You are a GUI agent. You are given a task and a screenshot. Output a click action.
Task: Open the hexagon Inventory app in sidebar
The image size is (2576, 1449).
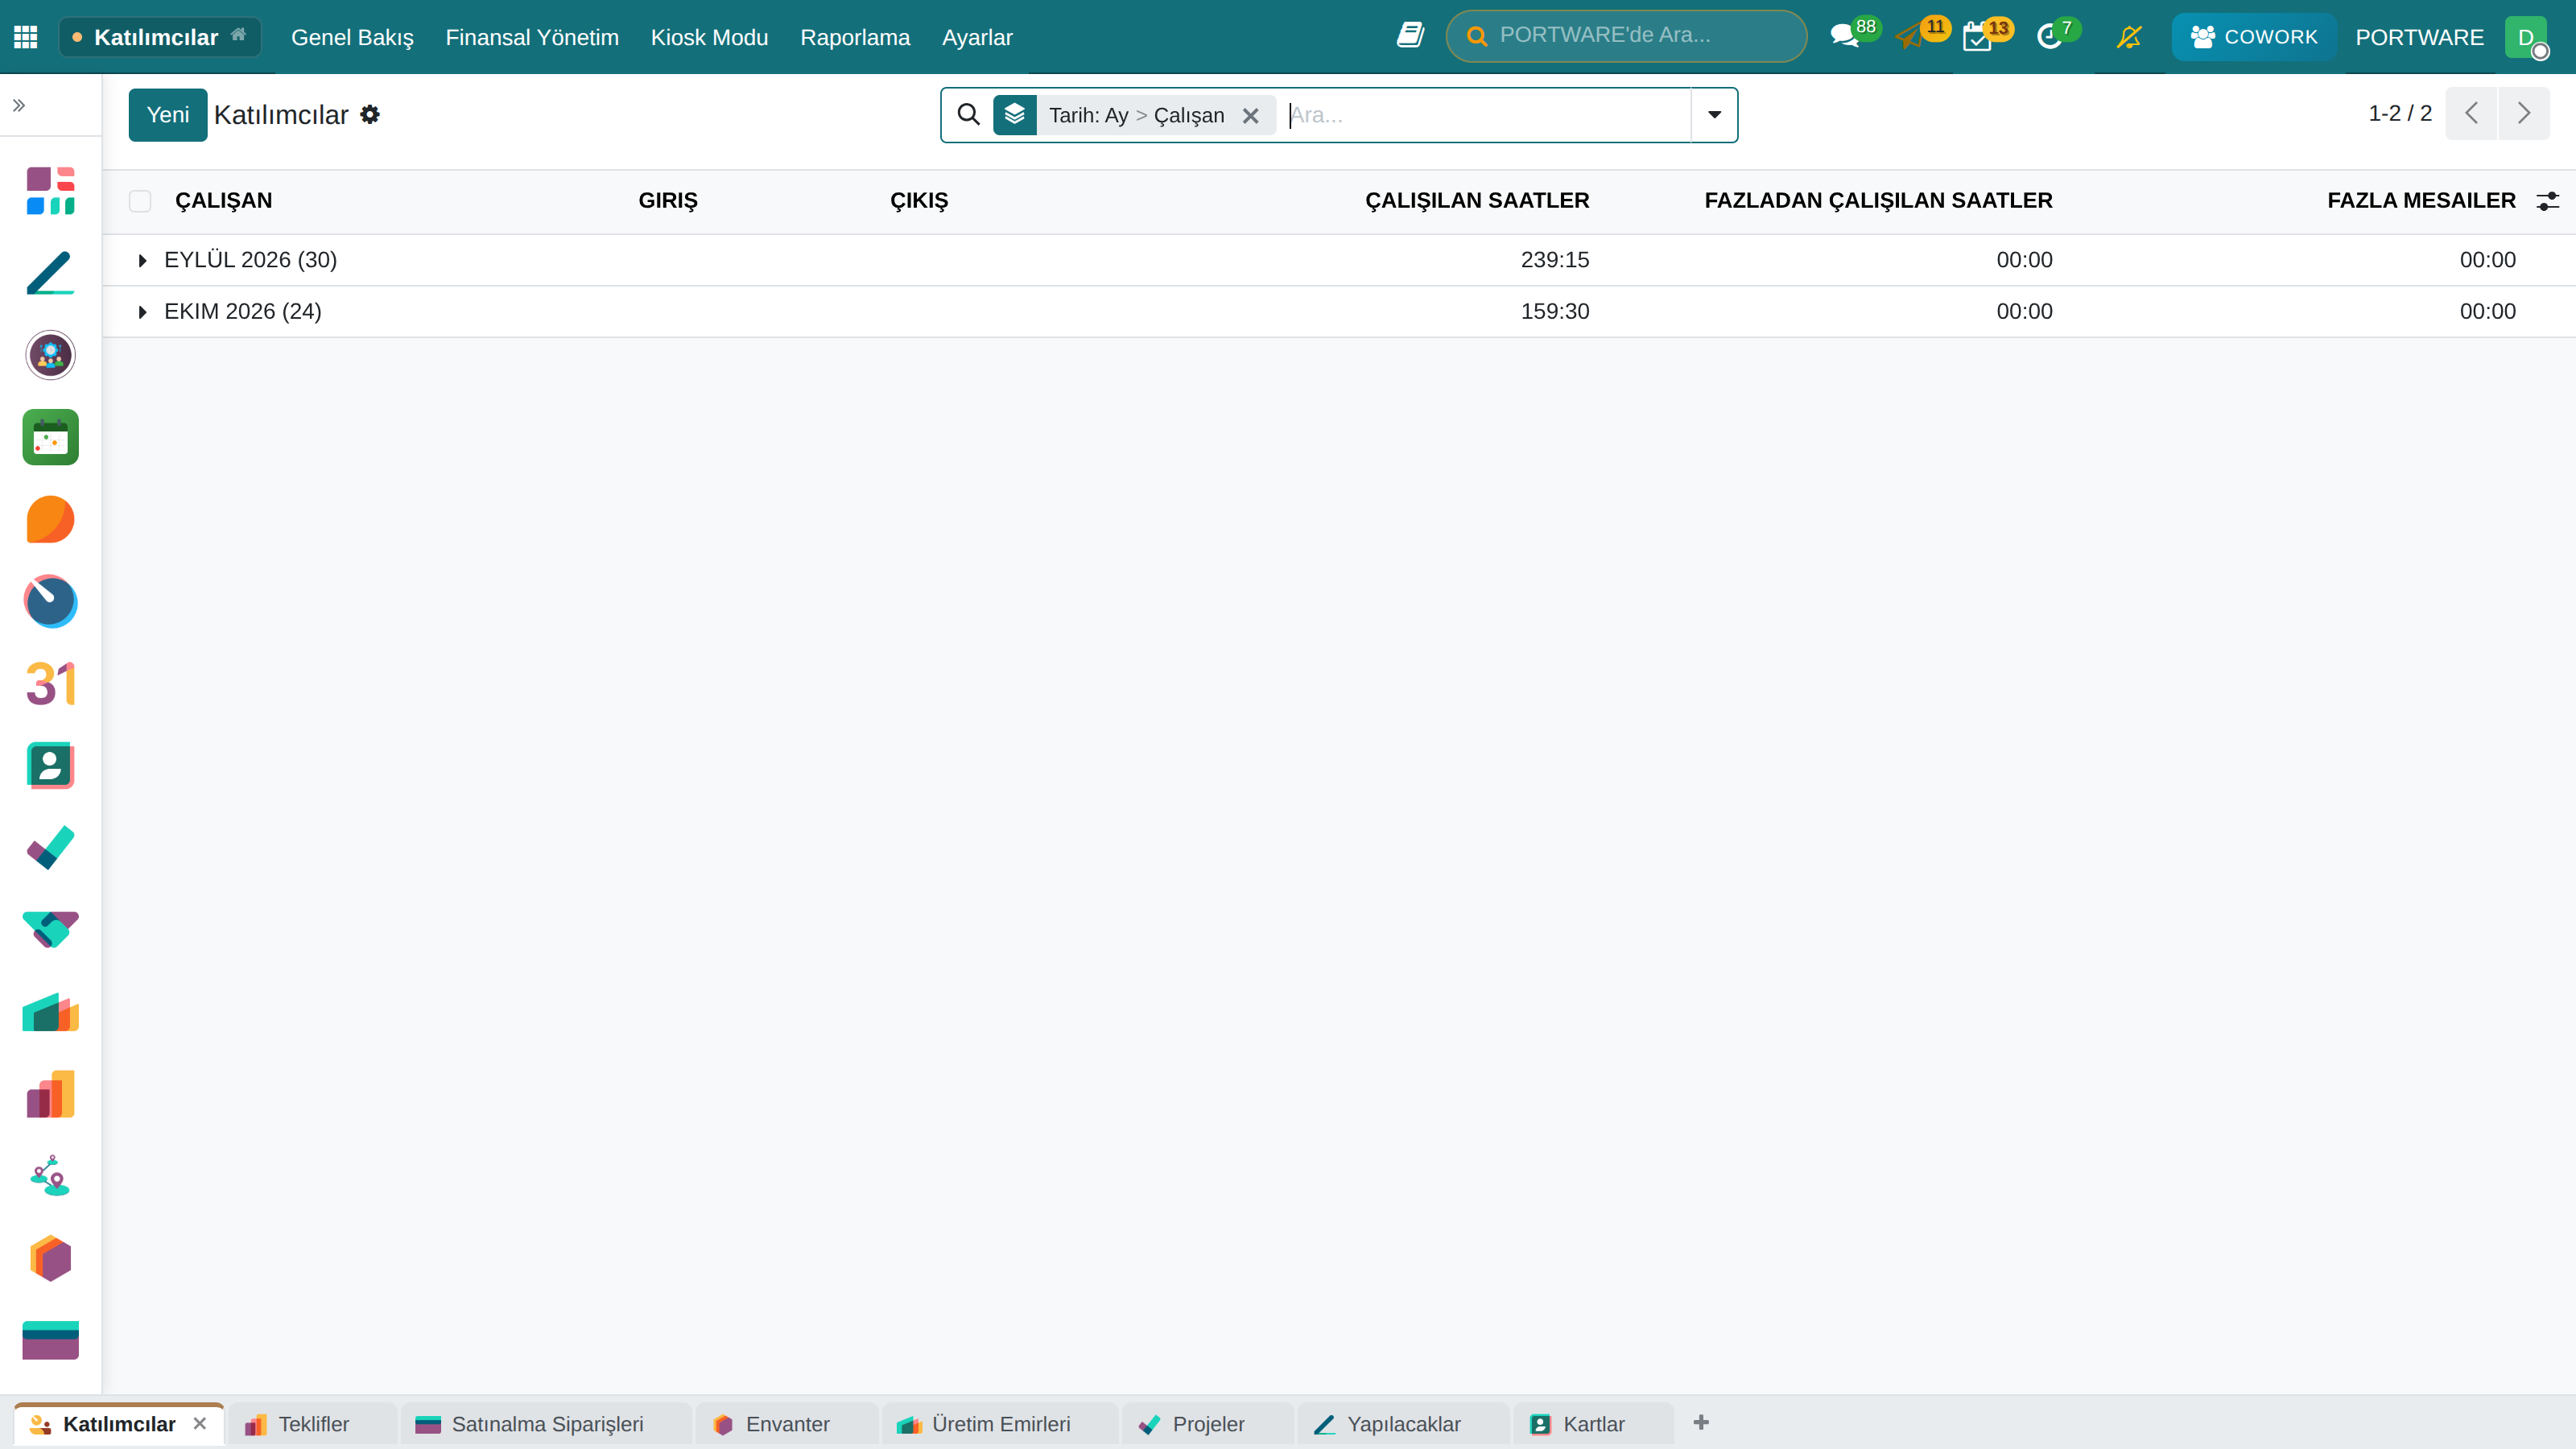50,1258
